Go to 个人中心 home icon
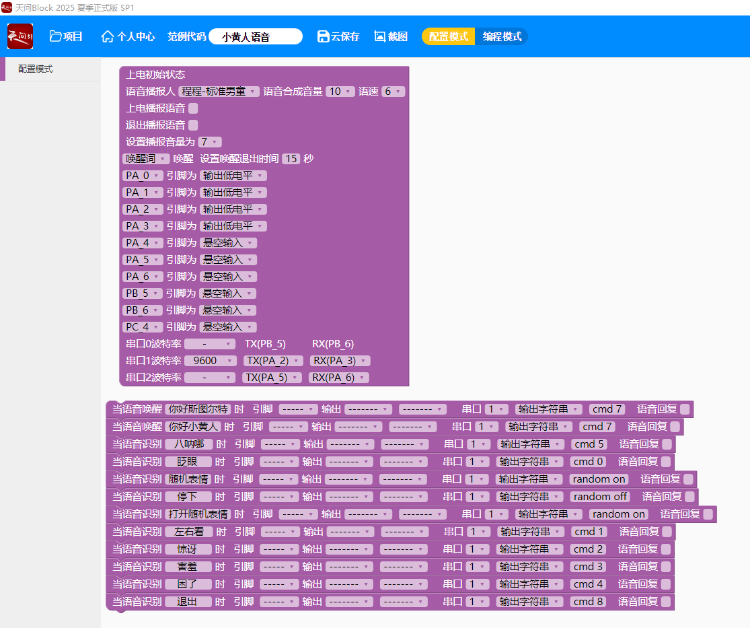The height and width of the screenshot is (628, 750). [x=107, y=36]
